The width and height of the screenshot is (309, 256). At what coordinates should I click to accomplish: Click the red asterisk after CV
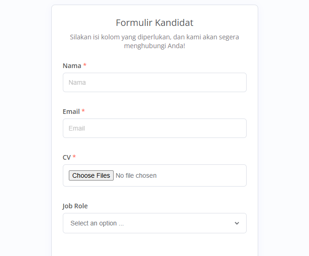click(74, 156)
